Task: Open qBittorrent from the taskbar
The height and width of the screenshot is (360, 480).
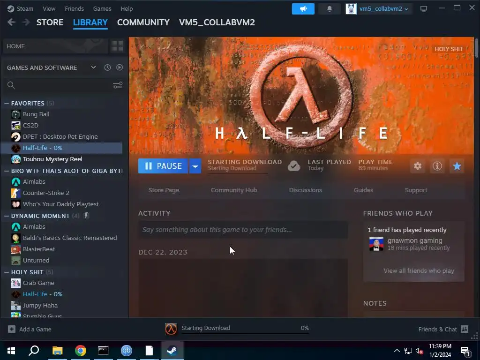Action: coord(127,351)
